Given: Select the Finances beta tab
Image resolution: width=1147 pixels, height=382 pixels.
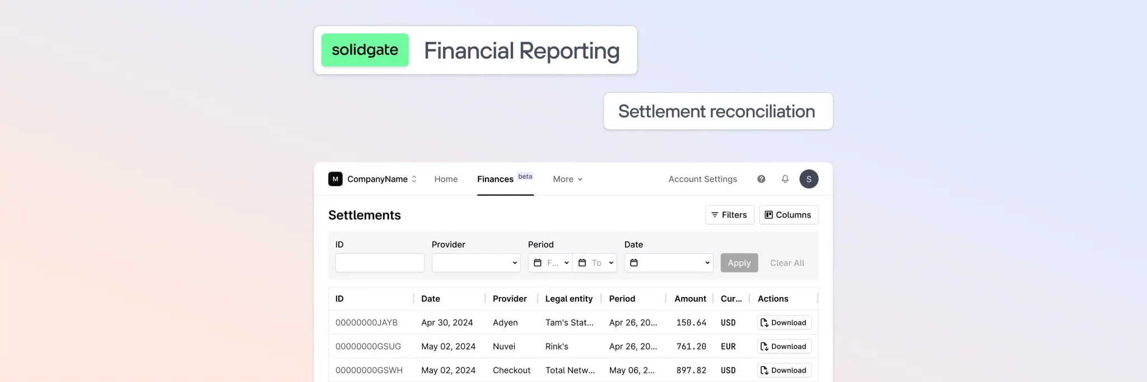Looking at the screenshot, I should tap(505, 179).
